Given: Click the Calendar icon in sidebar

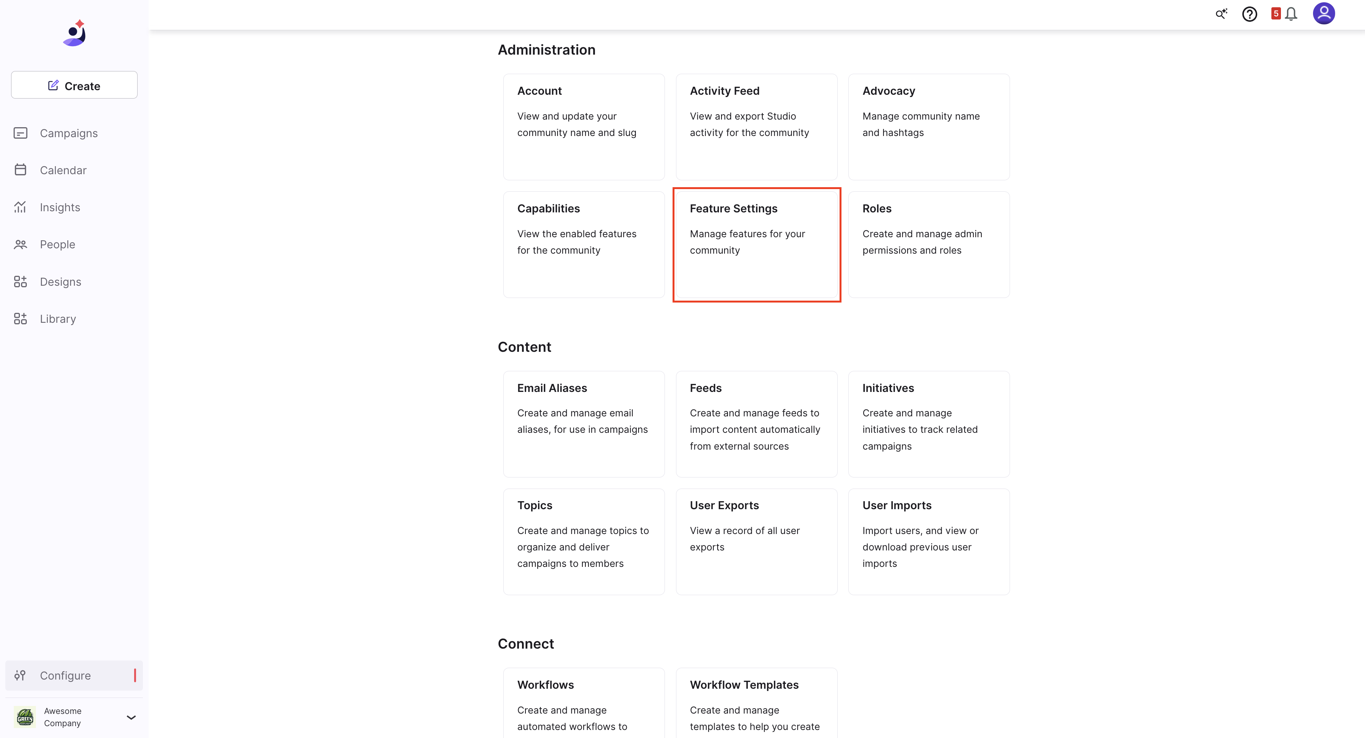Looking at the screenshot, I should (20, 170).
